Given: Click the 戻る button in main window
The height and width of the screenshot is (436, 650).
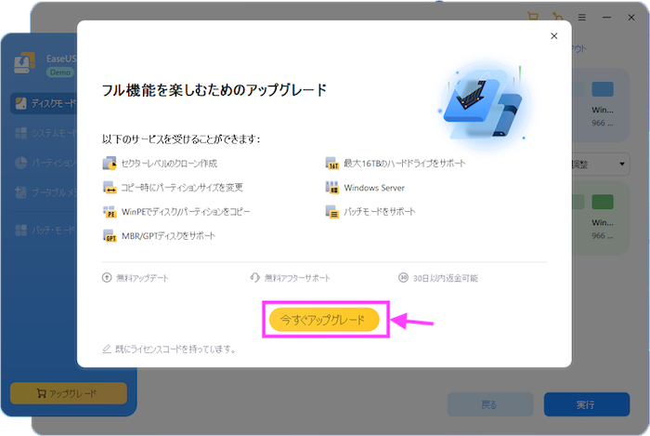Looking at the screenshot, I should tap(490, 404).
